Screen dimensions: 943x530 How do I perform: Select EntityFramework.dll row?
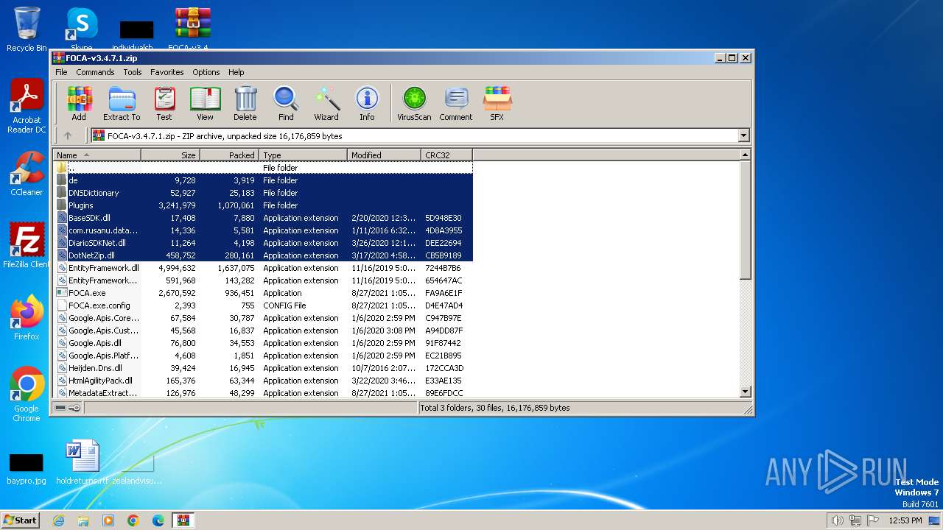tap(263, 268)
